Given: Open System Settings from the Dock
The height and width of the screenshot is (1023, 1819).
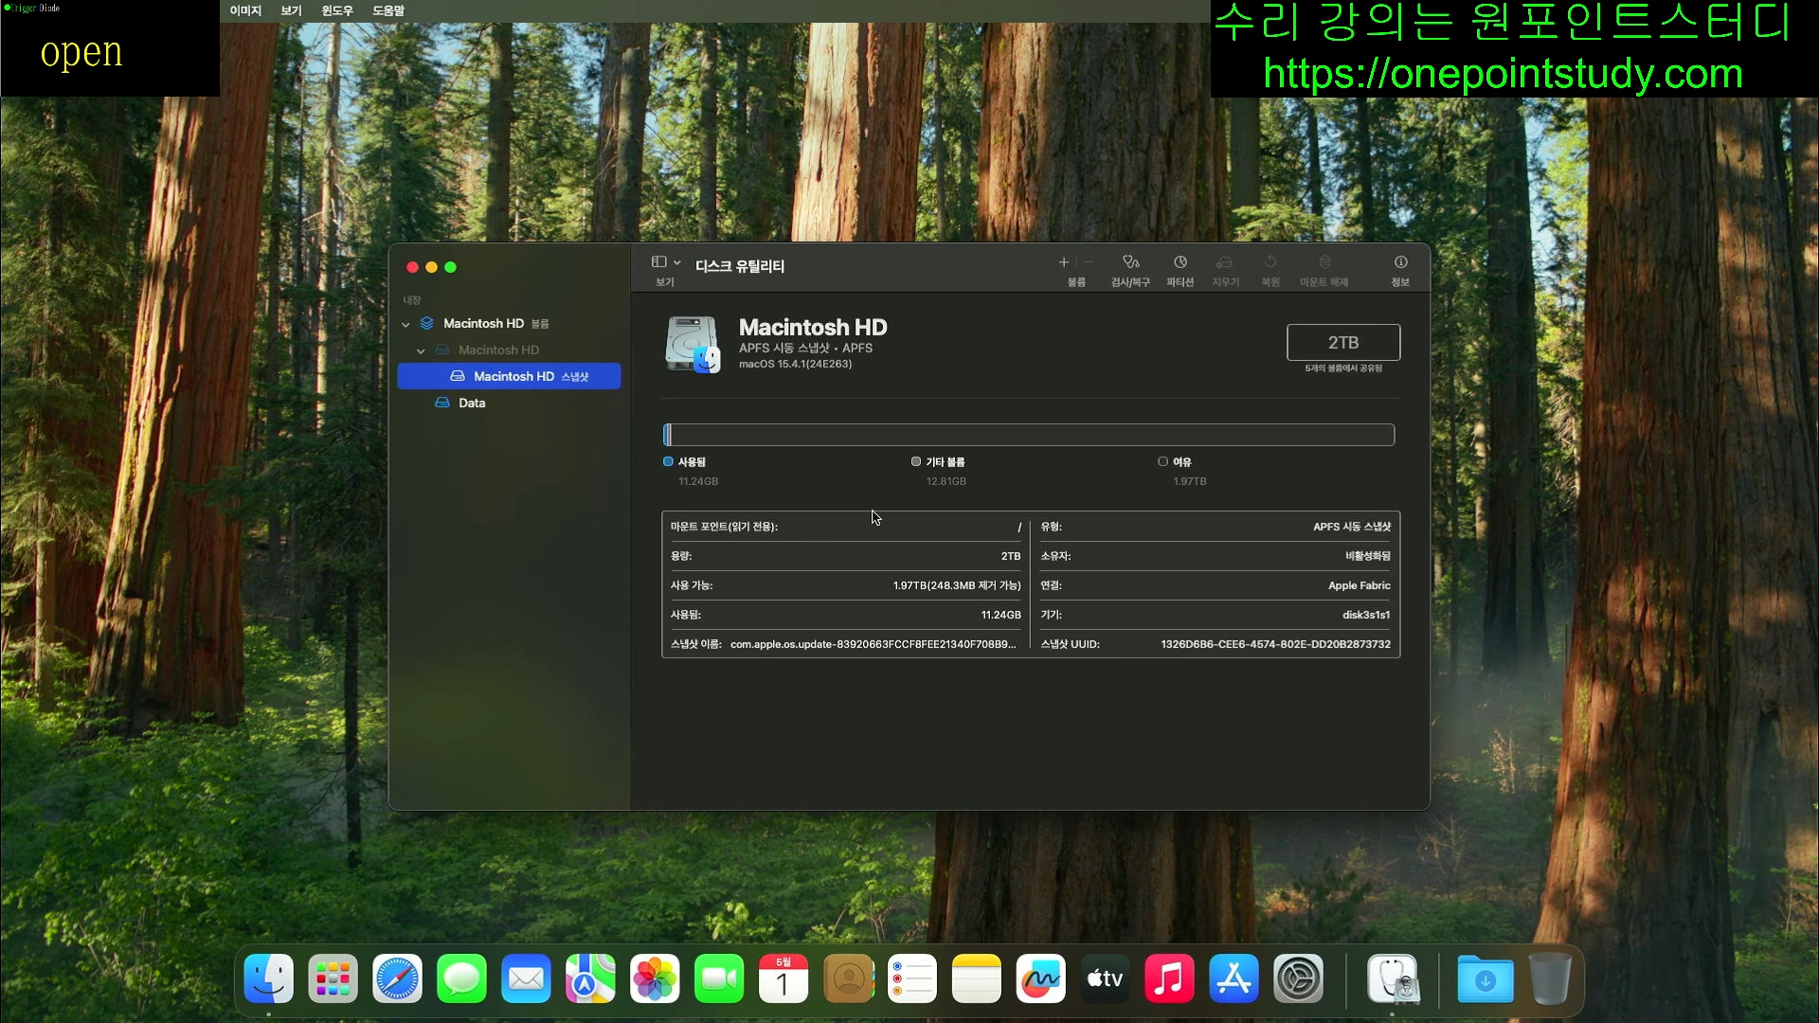Looking at the screenshot, I should [x=1299, y=978].
